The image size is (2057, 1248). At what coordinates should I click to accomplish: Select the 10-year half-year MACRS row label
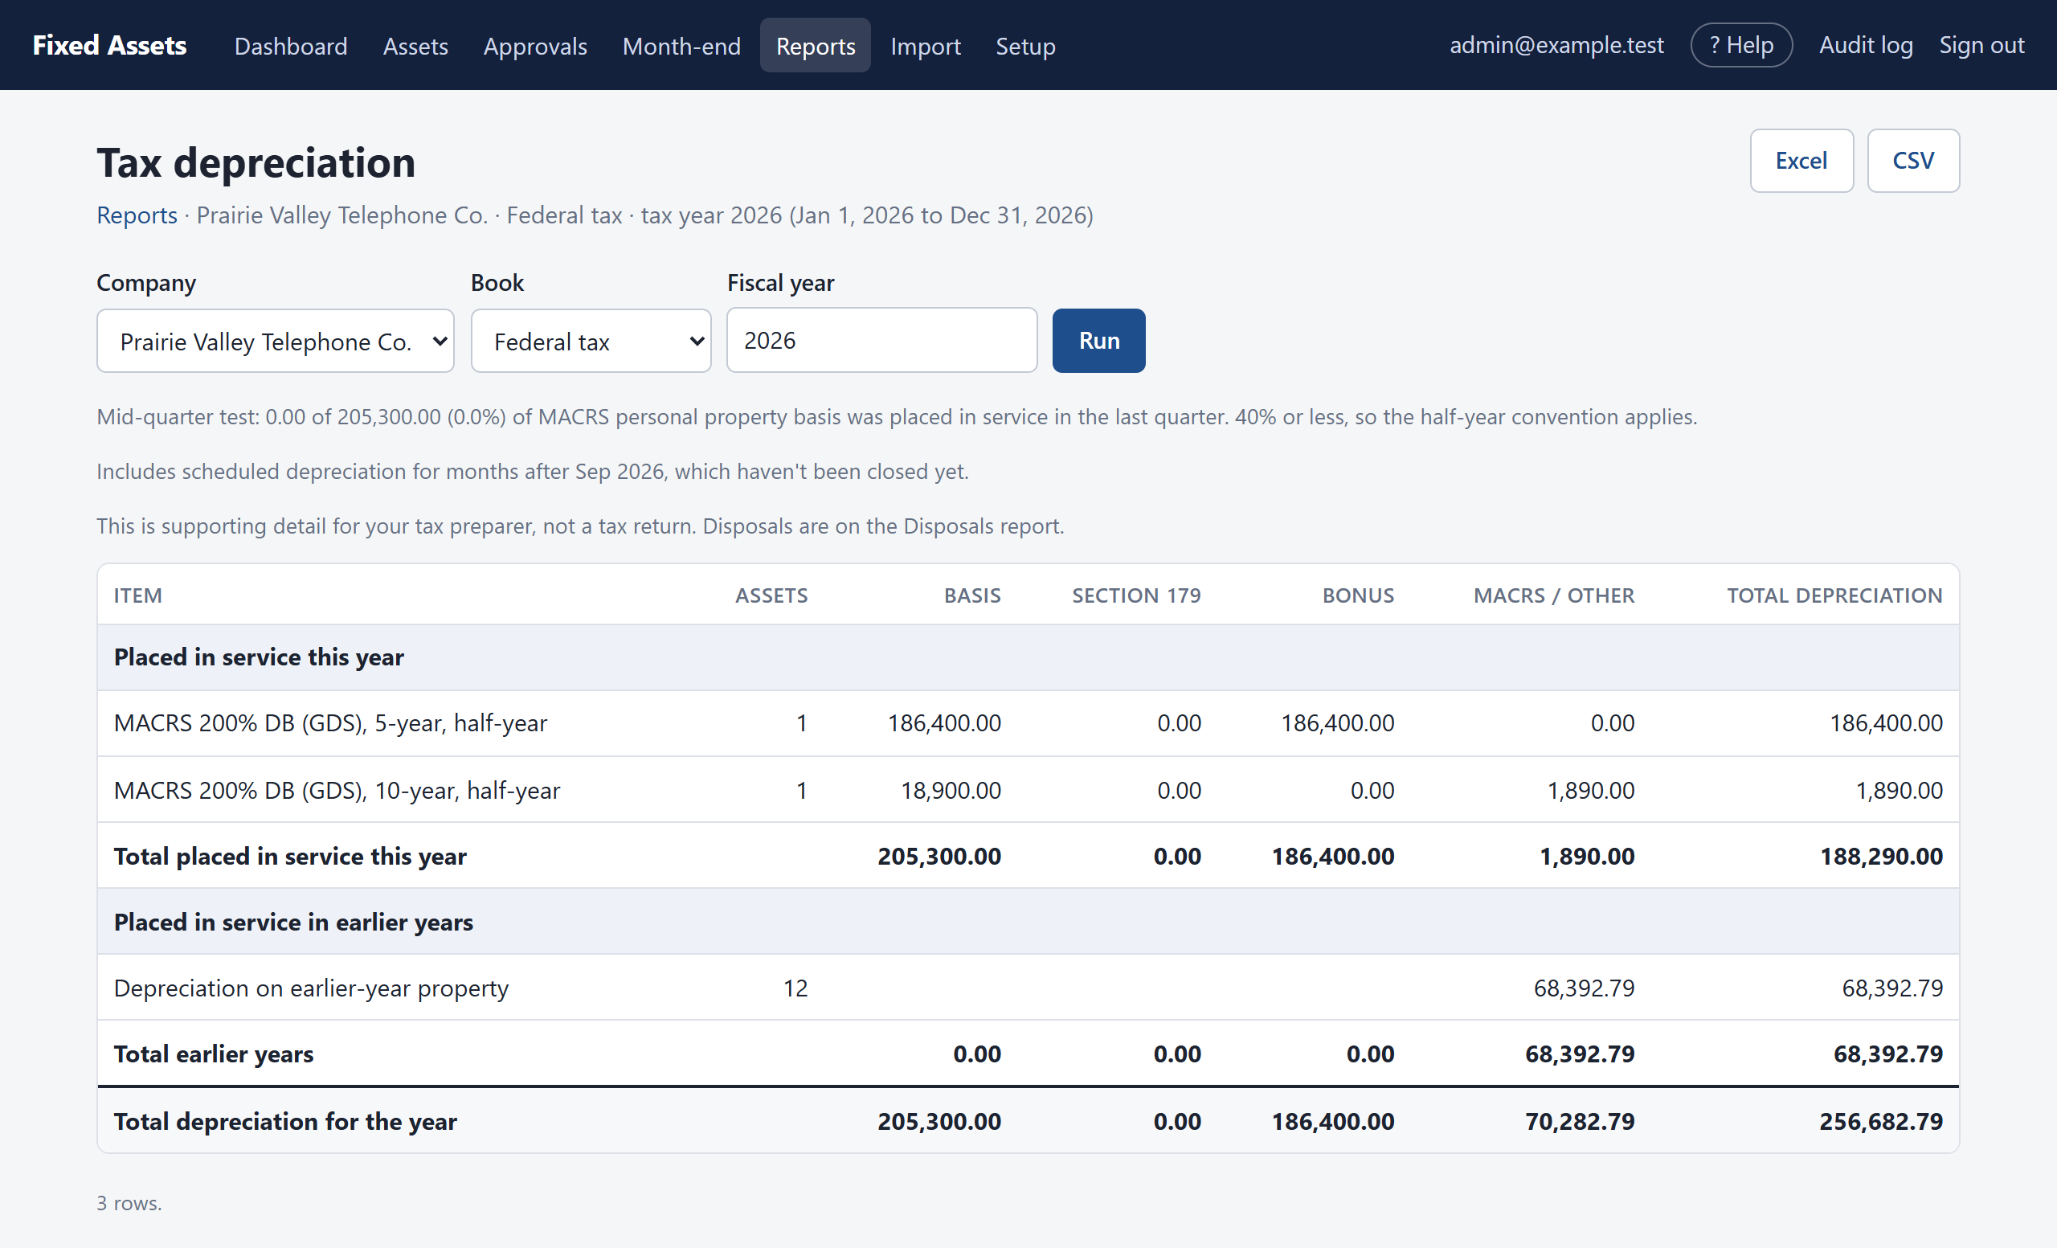[x=337, y=790]
